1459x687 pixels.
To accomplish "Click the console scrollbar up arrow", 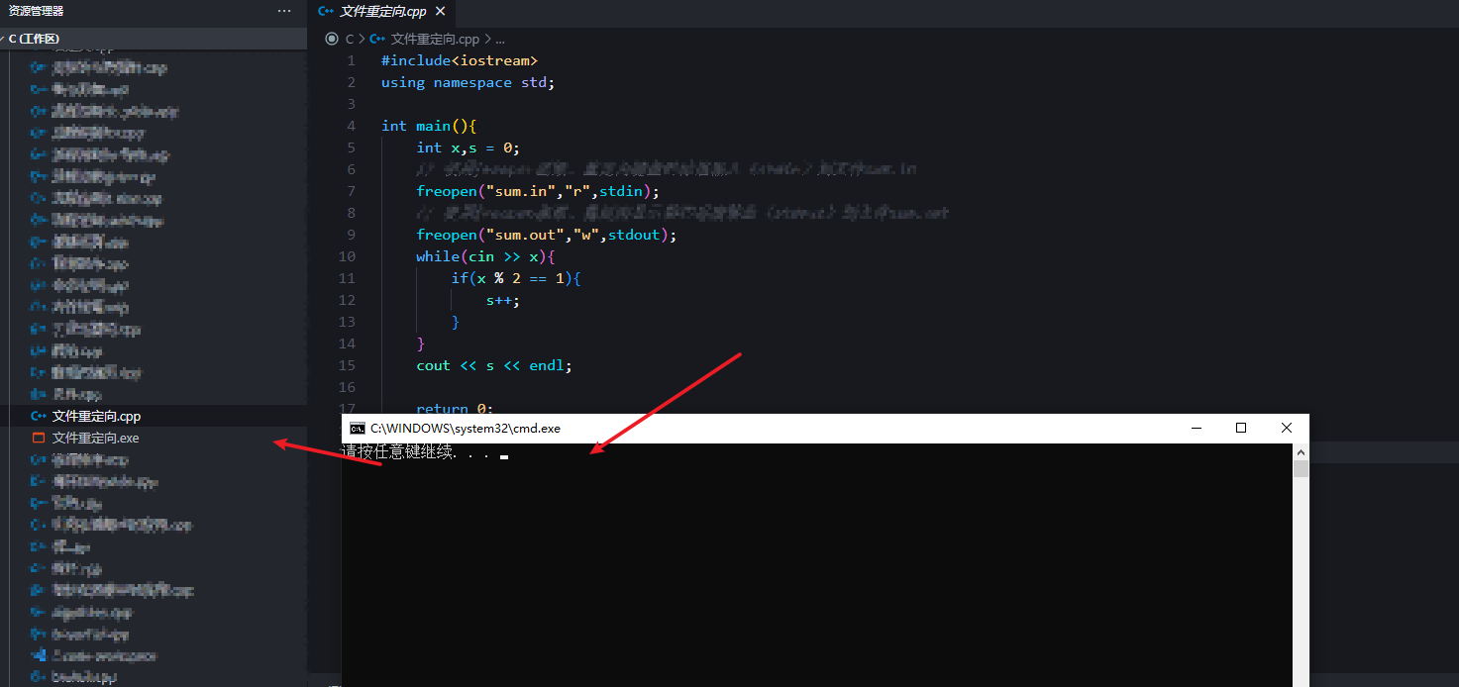I will click(x=1301, y=452).
